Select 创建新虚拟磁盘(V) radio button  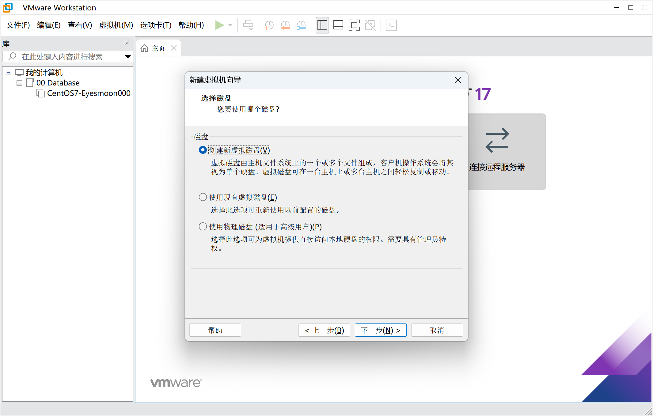pyautogui.click(x=203, y=150)
